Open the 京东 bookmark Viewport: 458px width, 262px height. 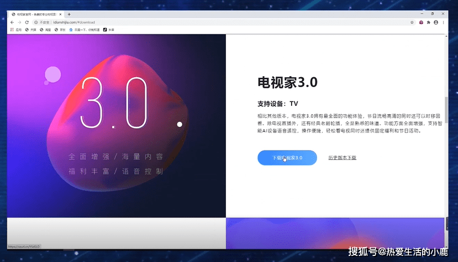(x=60, y=30)
